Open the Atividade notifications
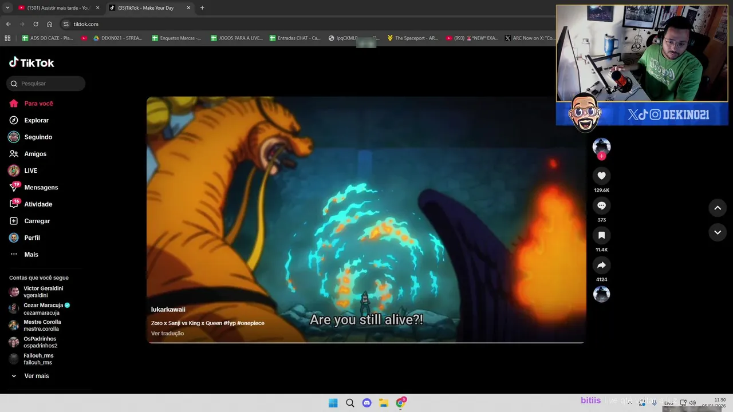 31,204
